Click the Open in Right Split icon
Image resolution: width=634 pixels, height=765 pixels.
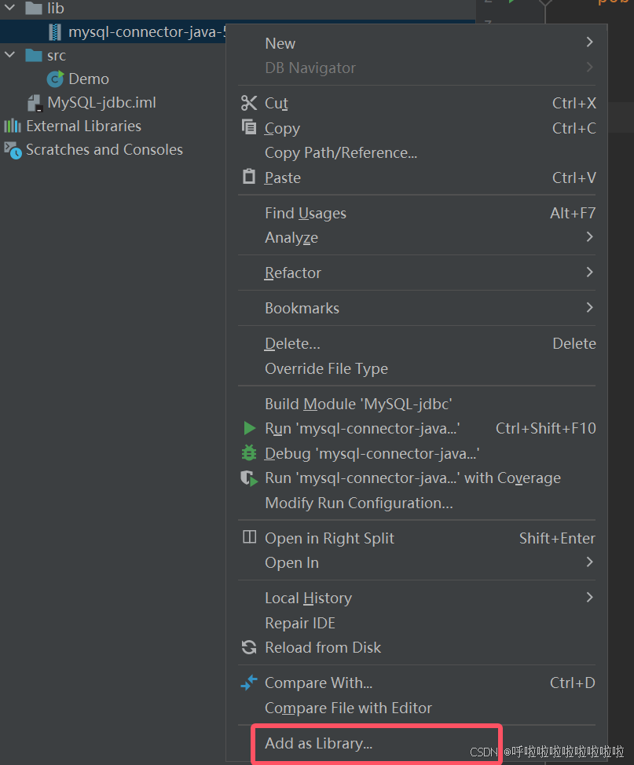tap(249, 537)
